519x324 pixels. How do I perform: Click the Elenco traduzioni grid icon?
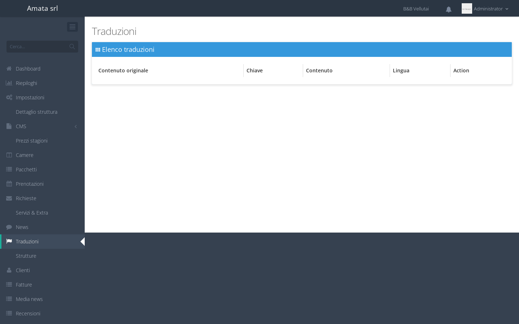click(x=98, y=50)
